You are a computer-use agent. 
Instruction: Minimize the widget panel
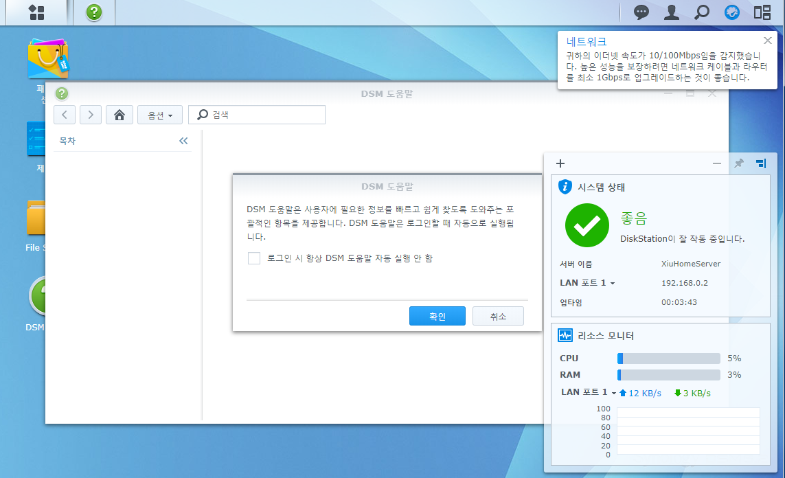[x=717, y=163]
